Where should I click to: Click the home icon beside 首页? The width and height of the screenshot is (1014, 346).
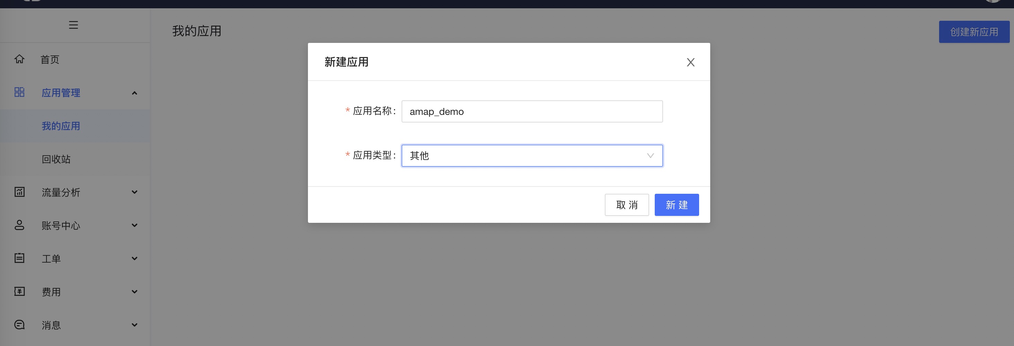(x=19, y=59)
